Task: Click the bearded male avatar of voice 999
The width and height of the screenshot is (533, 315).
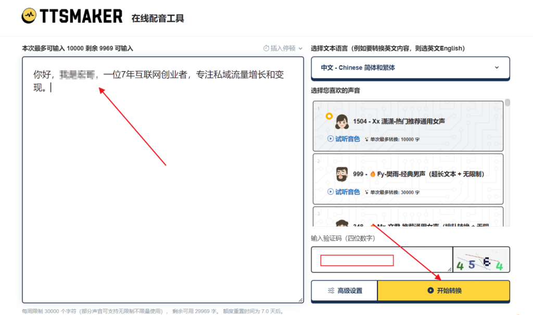Action: [x=341, y=174]
